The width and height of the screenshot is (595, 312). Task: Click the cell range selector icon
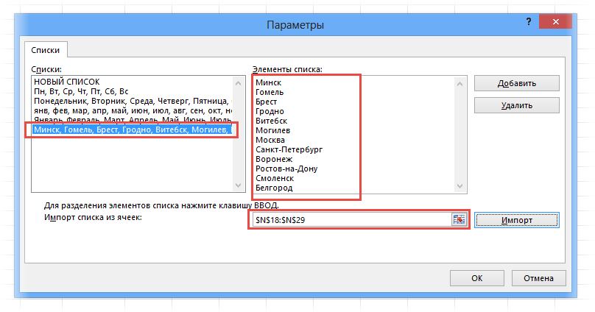coord(460,220)
